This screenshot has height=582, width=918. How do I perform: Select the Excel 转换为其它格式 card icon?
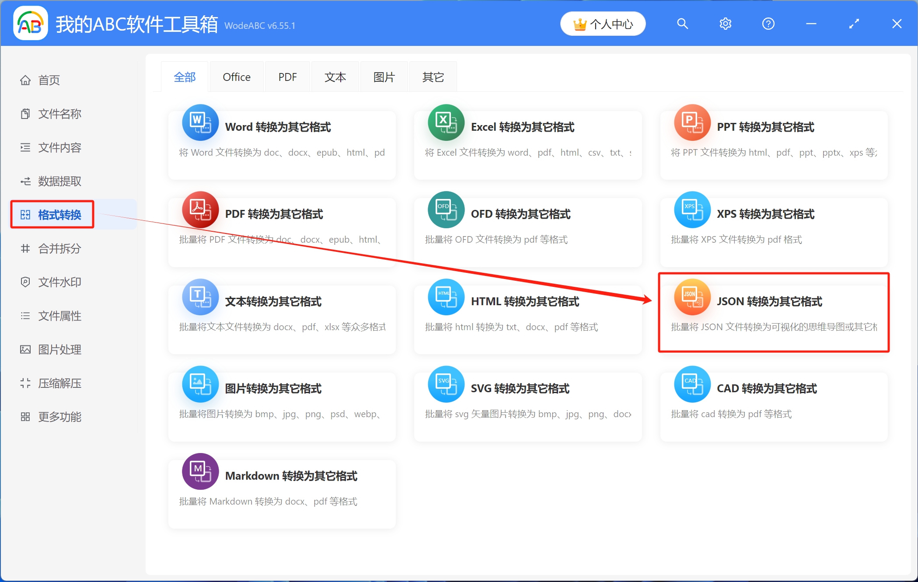[446, 123]
